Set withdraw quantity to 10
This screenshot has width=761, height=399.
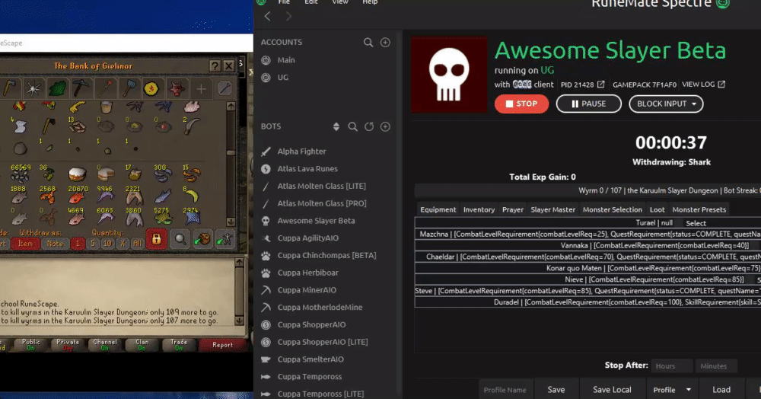click(x=108, y=243)
